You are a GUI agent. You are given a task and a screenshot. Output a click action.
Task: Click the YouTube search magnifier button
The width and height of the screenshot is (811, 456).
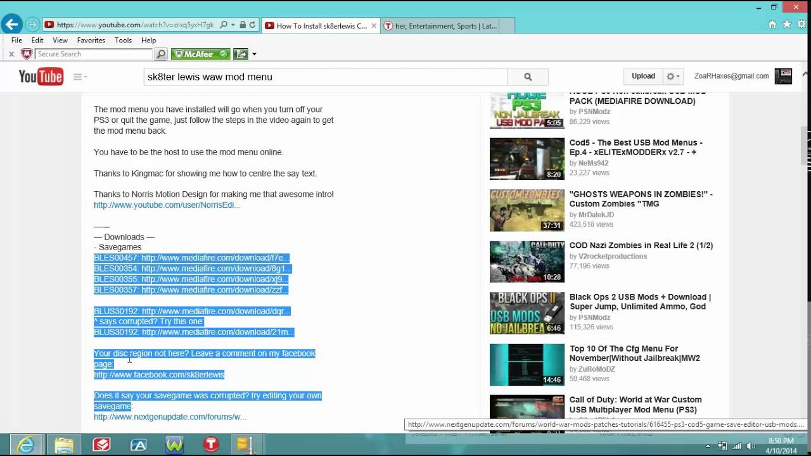coord(528,77)
